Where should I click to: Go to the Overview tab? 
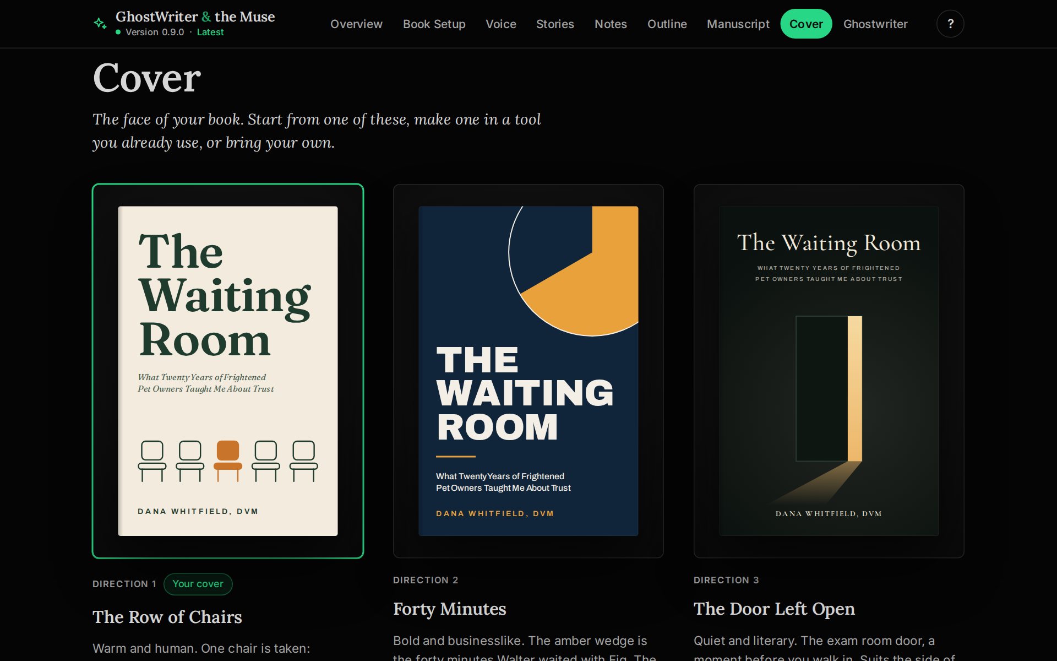tap(356, 24)
